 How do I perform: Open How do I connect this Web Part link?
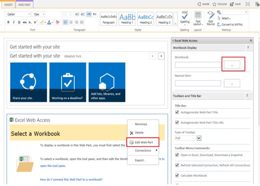click(x=71, y=180)
